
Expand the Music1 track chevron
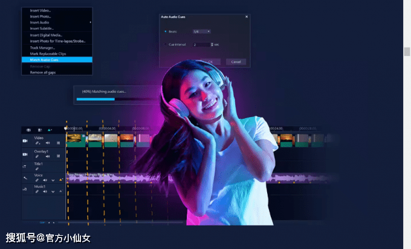coord(53,192)
